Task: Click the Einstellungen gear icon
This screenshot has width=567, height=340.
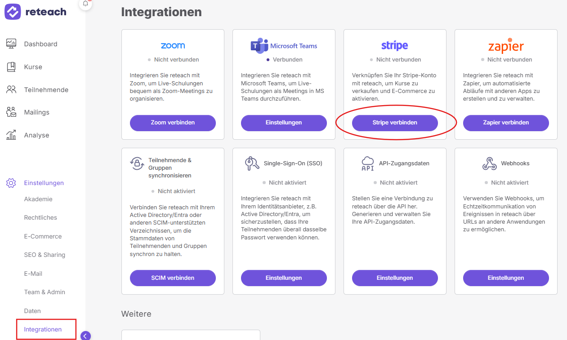Action: coord(11,183)
